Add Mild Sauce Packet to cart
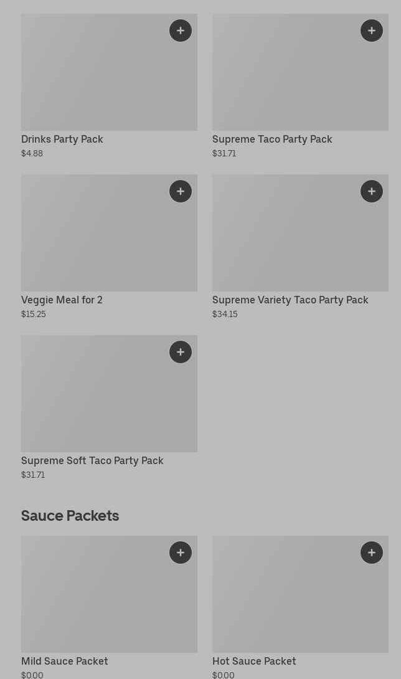This screenshot has width=401, height=679. click(181, 553)
